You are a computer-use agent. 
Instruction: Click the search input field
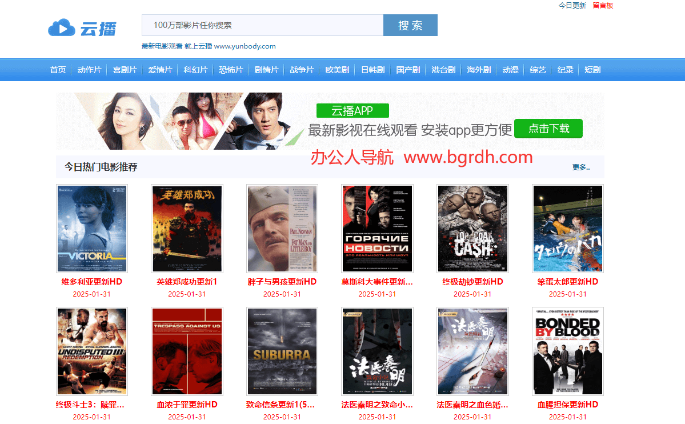tap(262, 25)
